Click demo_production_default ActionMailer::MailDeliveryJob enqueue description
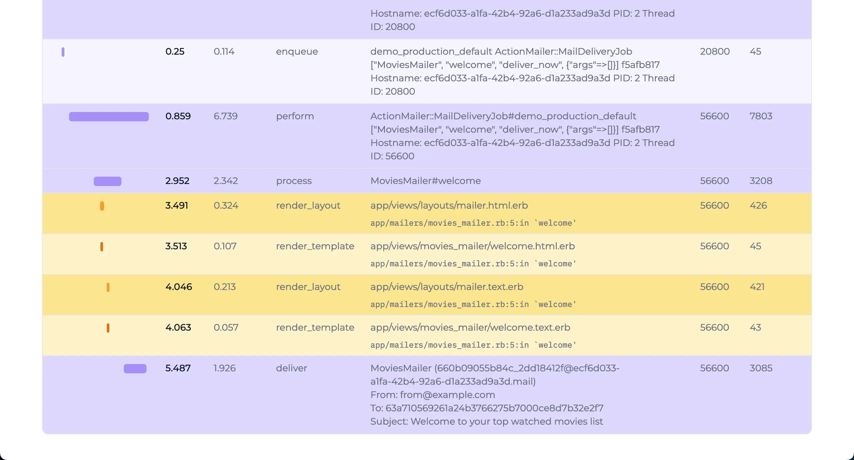Viewport: 854px width, 460px height. click(x=501, y=51)
